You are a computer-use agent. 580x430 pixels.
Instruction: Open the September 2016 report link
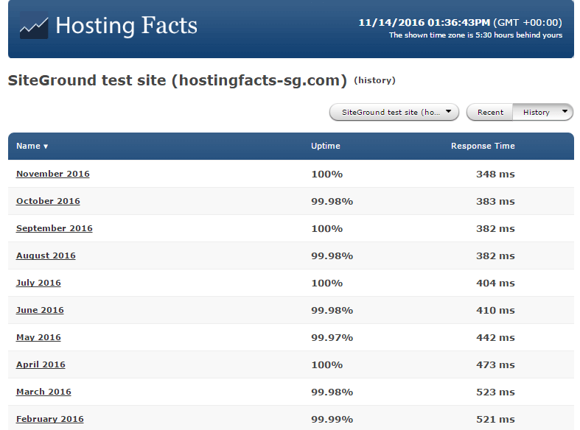click(55, 228)
